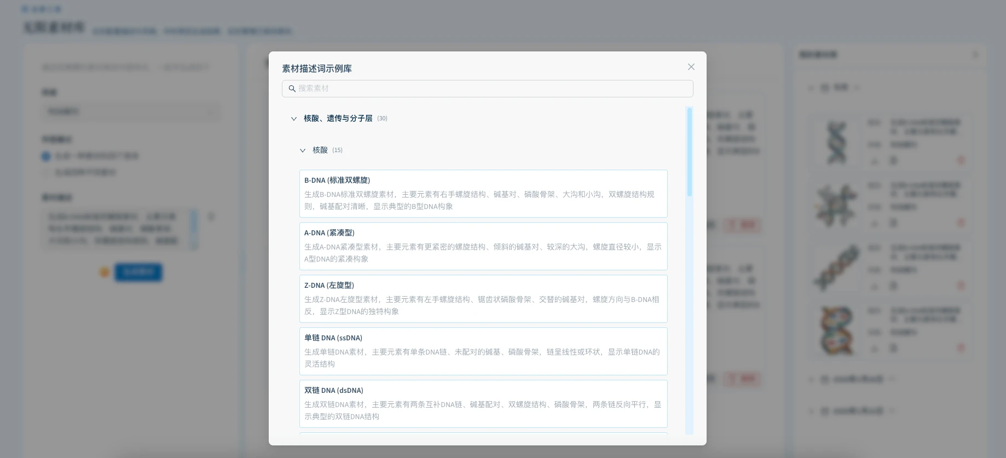Click the (30) count beside 核酸、遗传与分子层

pyautogui.click(x=382, y=119)
